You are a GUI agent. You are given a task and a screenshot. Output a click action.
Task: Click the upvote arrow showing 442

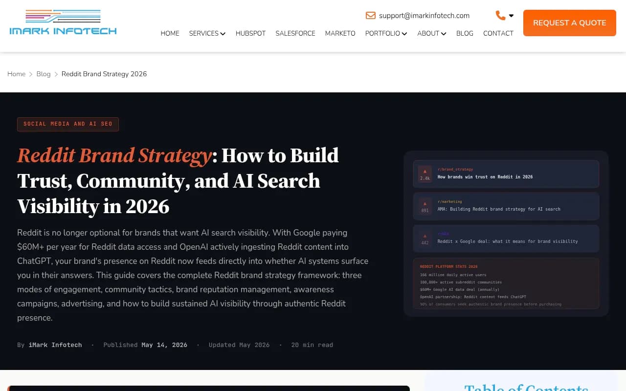pos(425,236)
